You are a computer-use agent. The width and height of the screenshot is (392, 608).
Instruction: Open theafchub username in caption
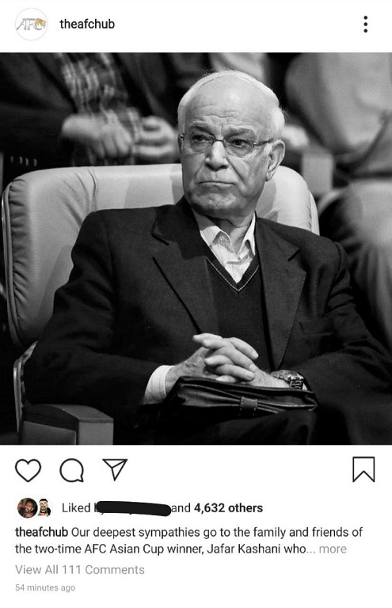(42, 532)
